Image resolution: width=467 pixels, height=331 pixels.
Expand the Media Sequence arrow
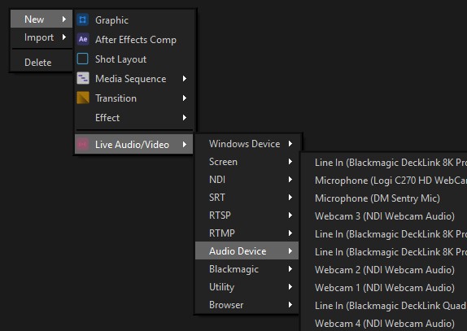click(x=185, y=79)
